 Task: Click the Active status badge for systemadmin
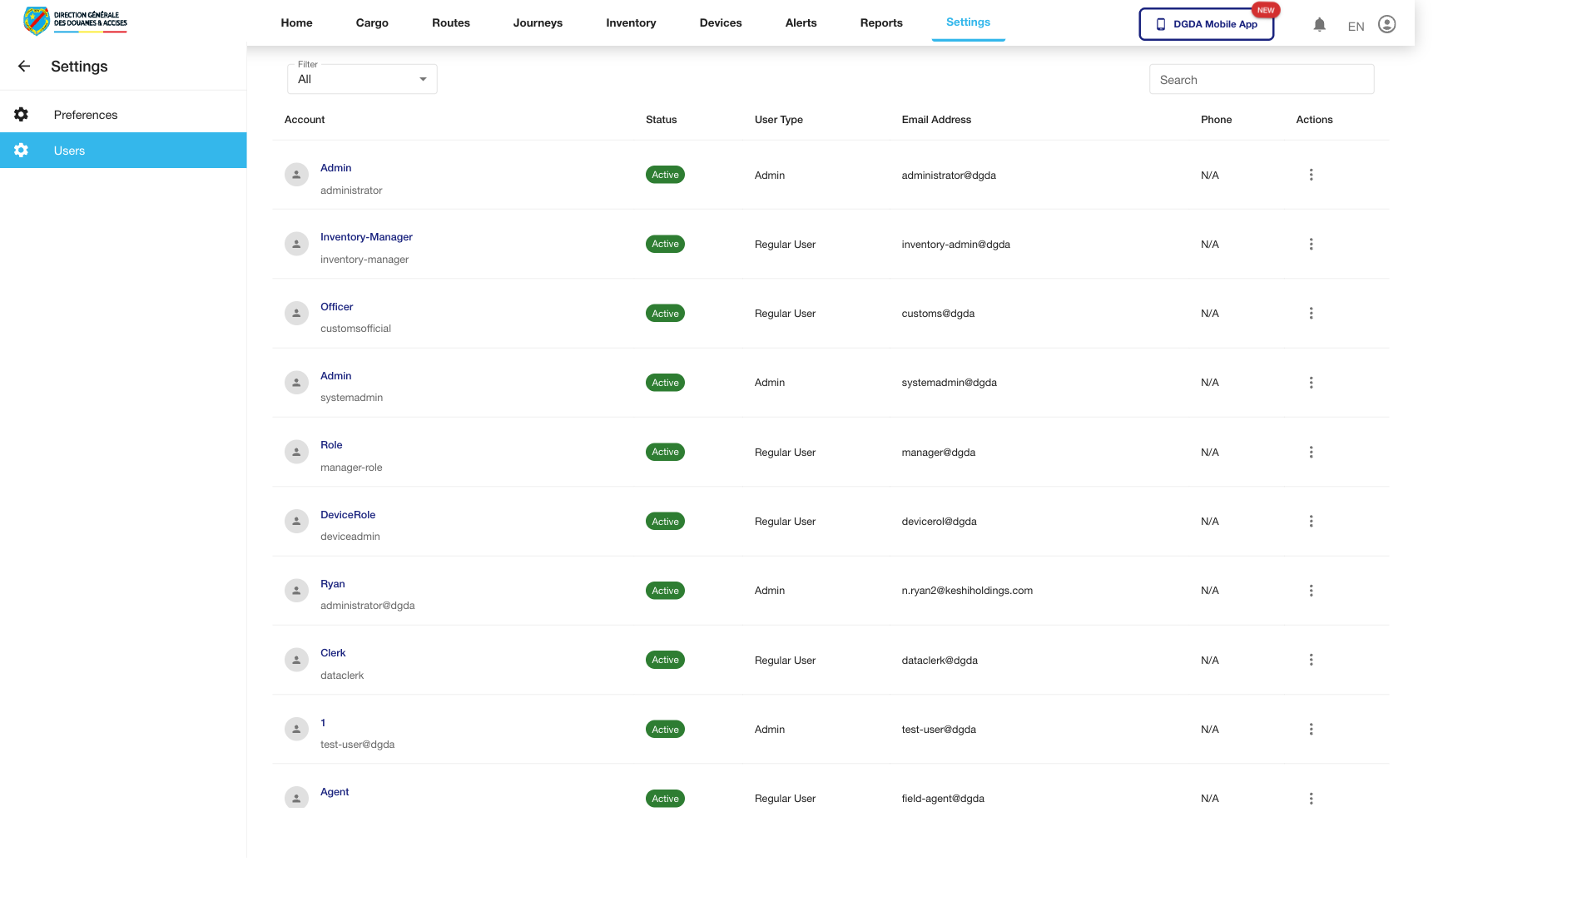(664, 382)
